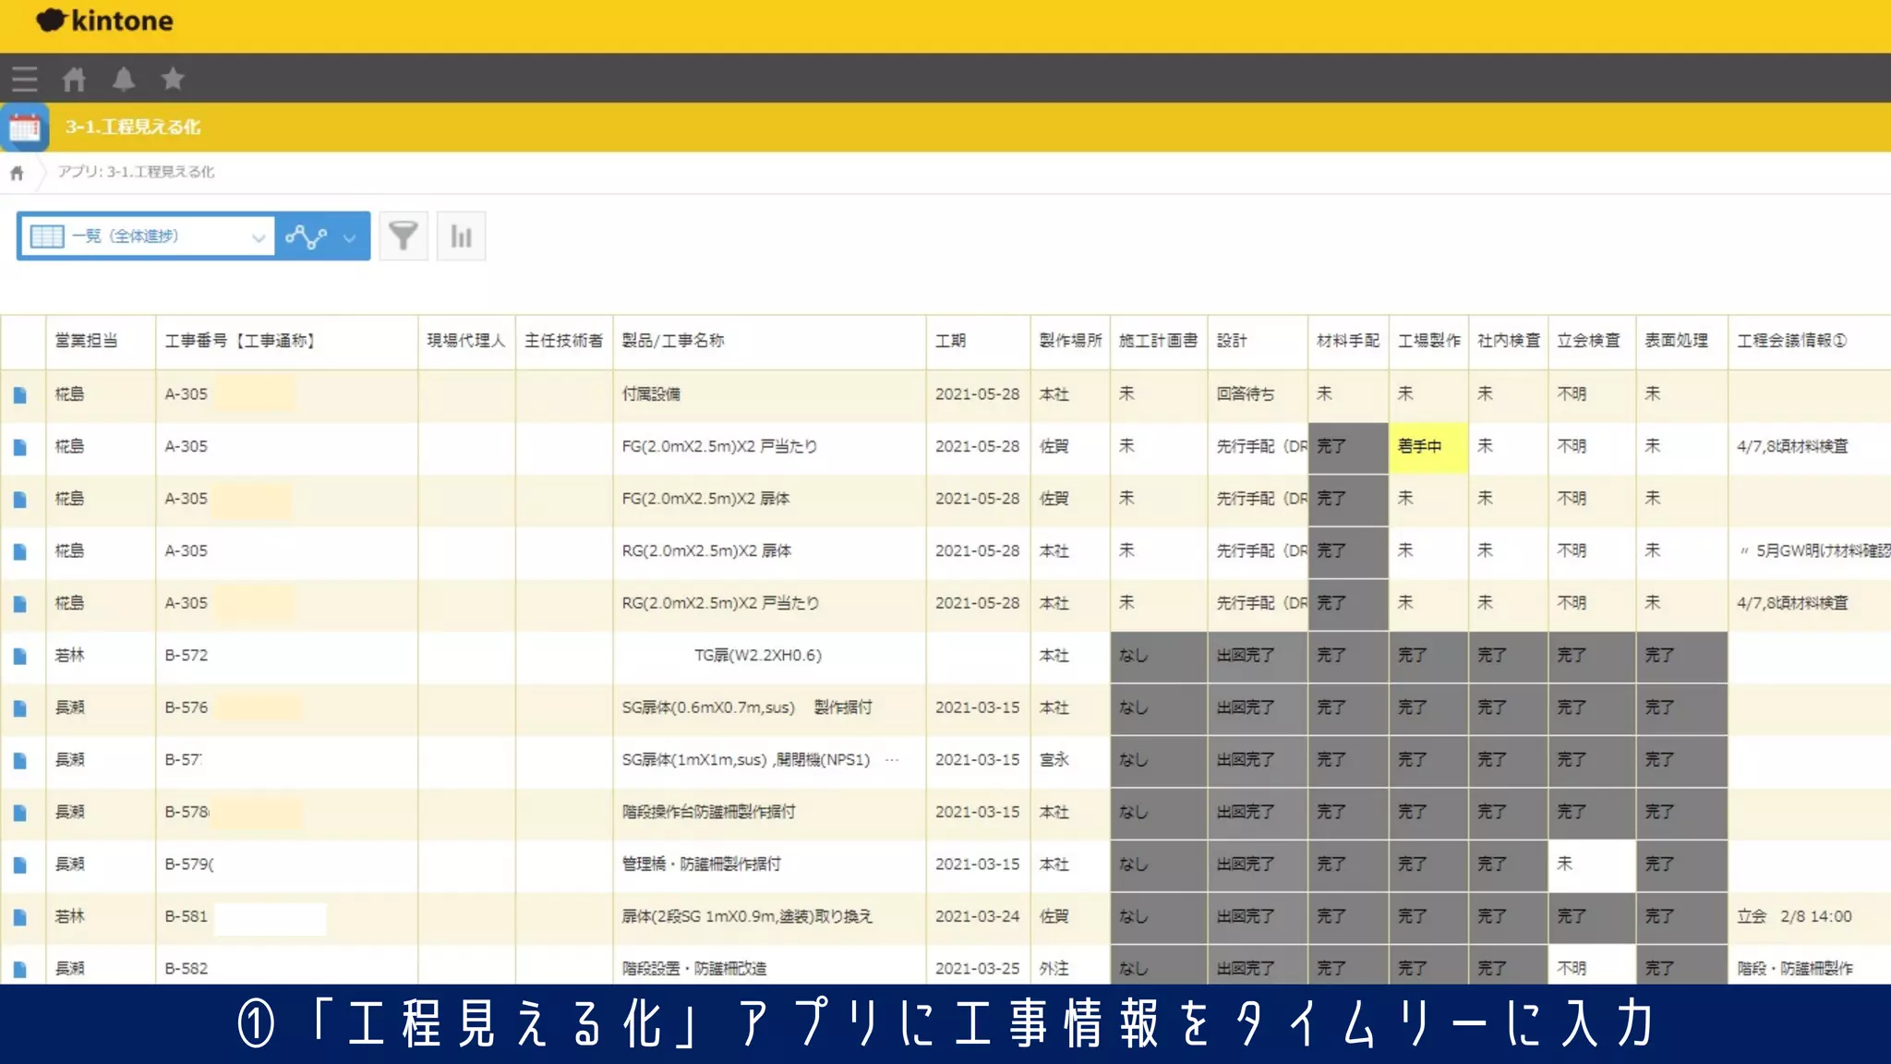Open record icon for B-582 row
1891x1064 pixels.
20,969
